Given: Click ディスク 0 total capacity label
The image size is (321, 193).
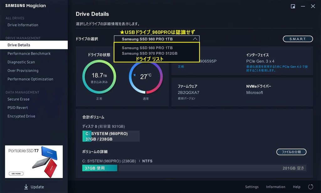Looking at the screenshot, I should point(103,127).
